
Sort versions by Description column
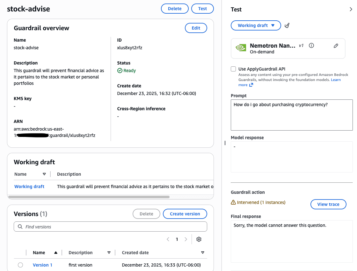pos(109,253)
